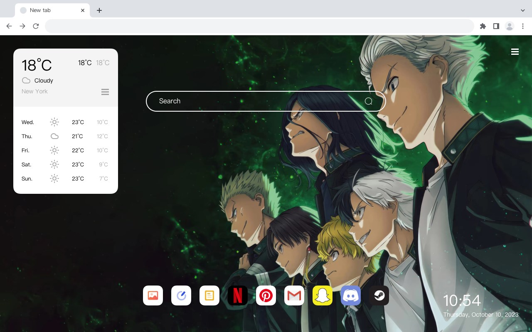This screenshot has height=332, width=532.
Task: Focus the browser address bar
Action: pyautogui.click(x=259, y=26)
